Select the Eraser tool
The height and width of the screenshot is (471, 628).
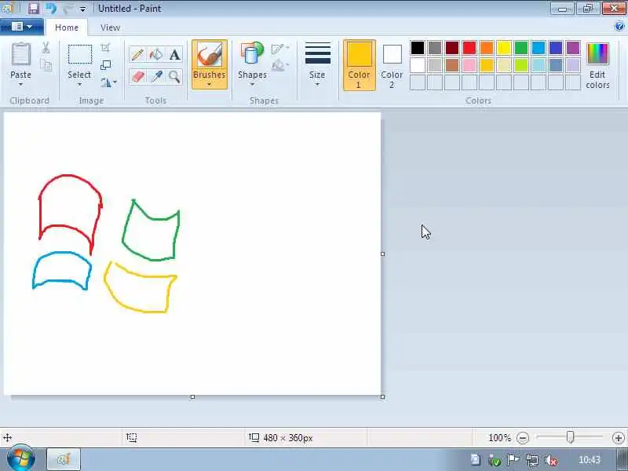[137, 76]
